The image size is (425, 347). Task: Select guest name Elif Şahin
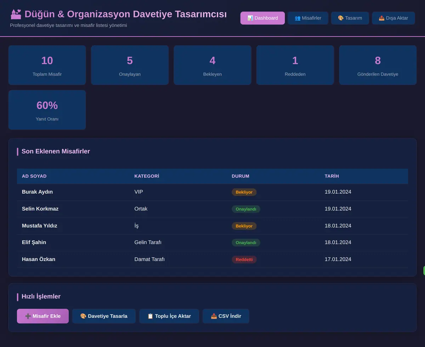[x=34, y=243]
